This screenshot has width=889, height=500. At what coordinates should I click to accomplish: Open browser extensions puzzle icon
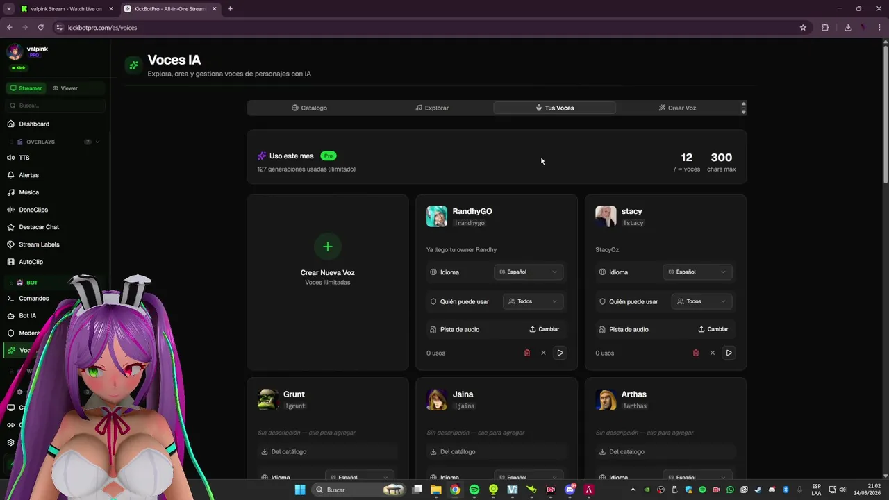825,28
